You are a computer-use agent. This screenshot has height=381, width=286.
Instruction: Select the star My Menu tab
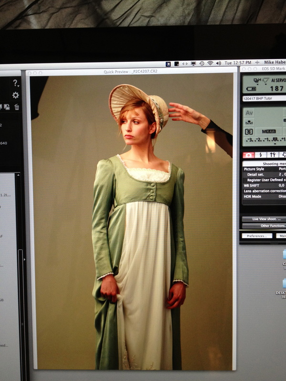coord(283,154)
